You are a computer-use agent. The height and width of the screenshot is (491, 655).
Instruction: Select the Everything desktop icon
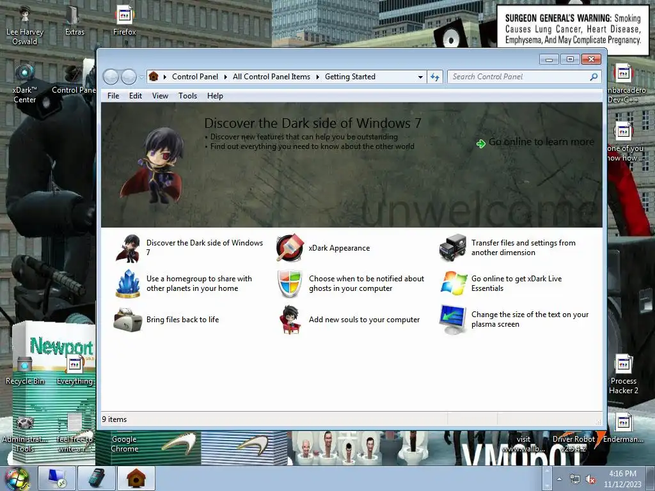click(75, 371)
